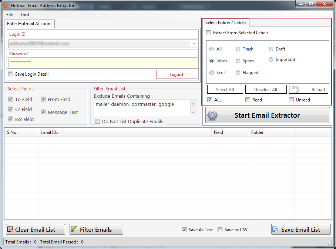Viewport: 336px width, 249px height.
Task: Enable Extract From Selected Labels checkbox
Action: [x=208, y=33]
